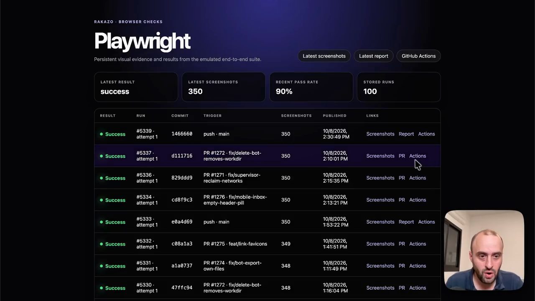This screenshot has width=535, height=301.
Task: Open Actions link for run #5339
Action: tap(426, 134)
